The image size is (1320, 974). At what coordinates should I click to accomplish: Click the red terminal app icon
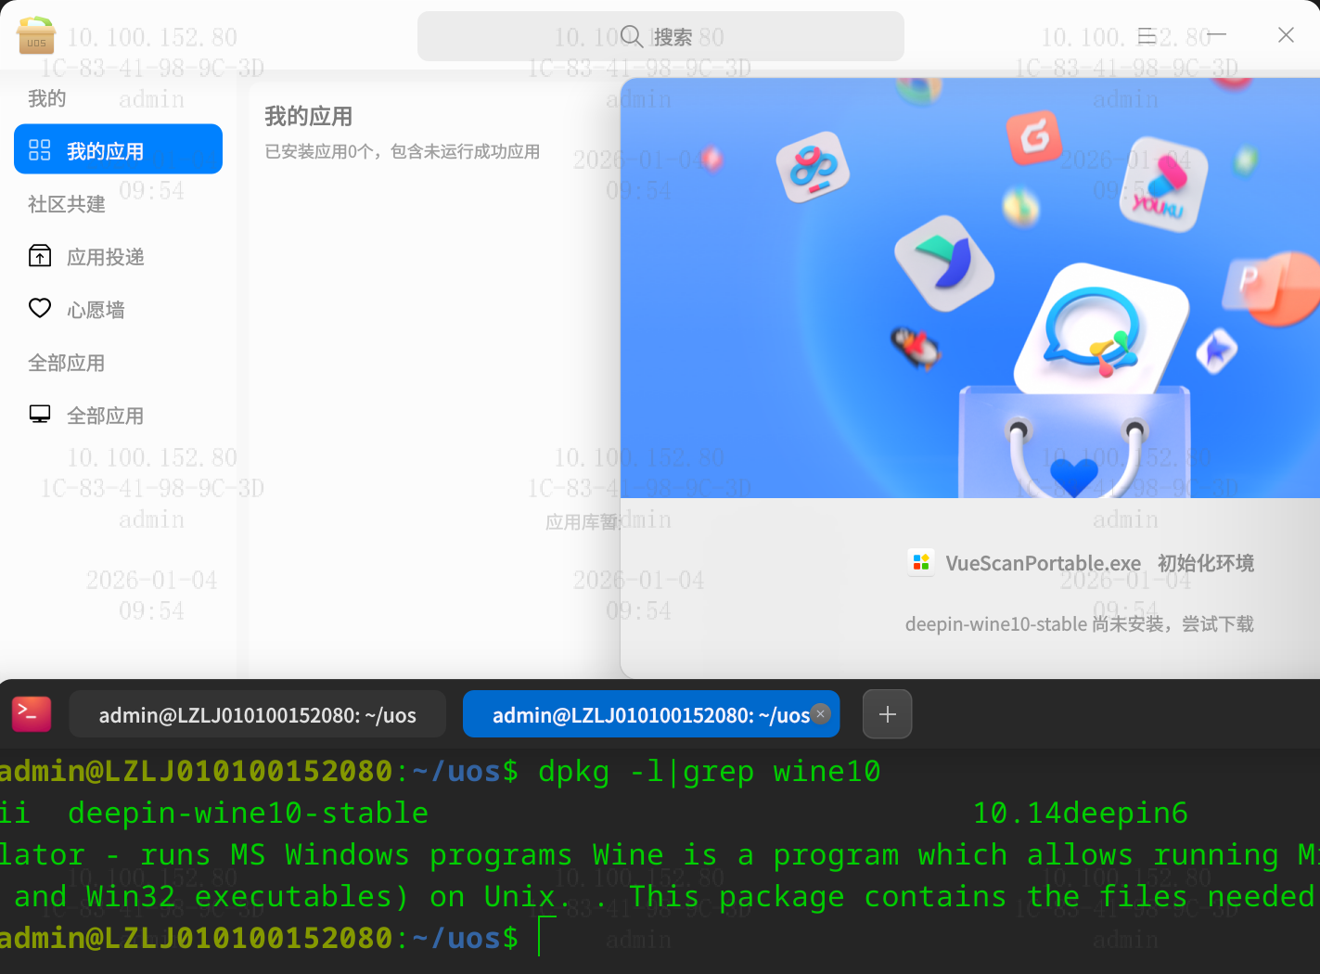click(x=32, y=714)
